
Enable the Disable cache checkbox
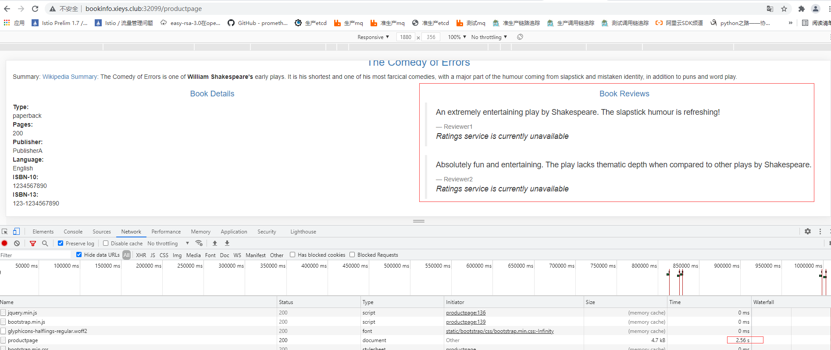pos(106,243)
